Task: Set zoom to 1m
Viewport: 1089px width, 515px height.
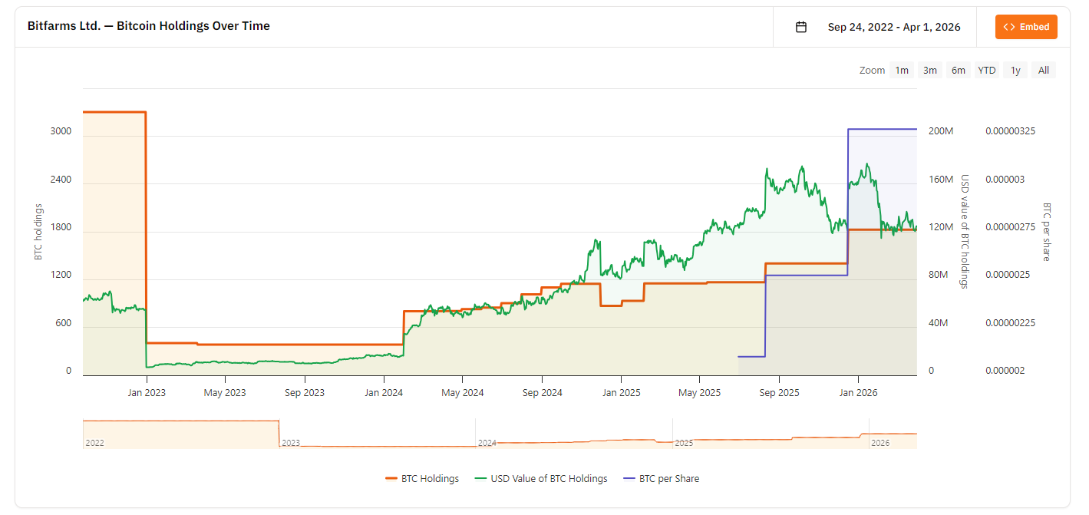Action: (x=902, y=71)
